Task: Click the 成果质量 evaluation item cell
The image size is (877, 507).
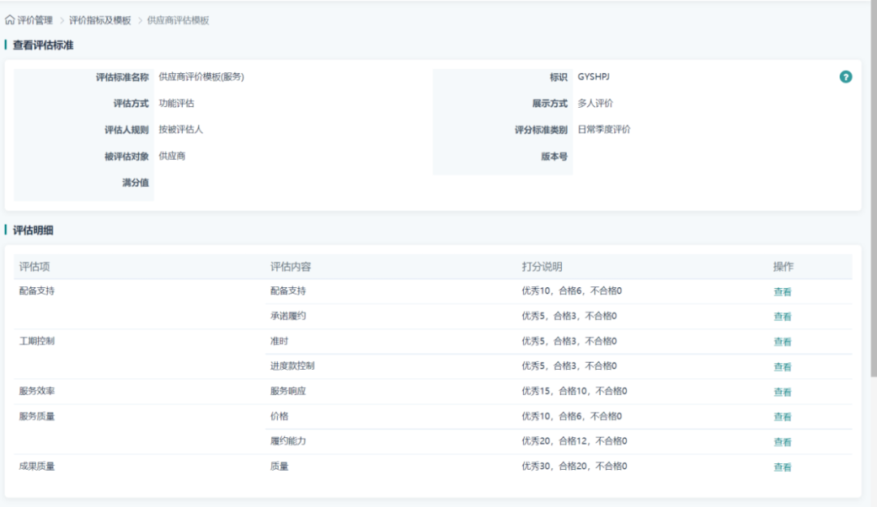Action: click(x=37, y=466)
